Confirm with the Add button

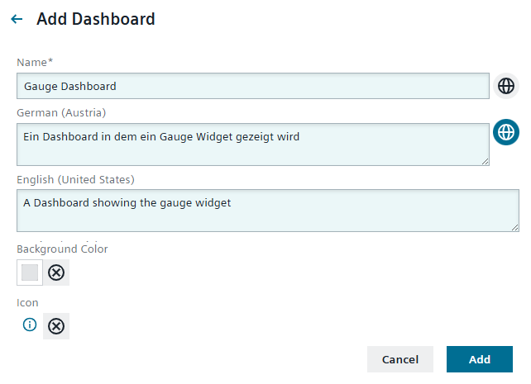(x=480, y=359)
